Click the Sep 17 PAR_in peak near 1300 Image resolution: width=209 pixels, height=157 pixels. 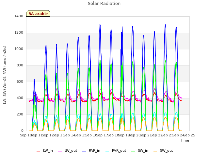tap(100, 25)
